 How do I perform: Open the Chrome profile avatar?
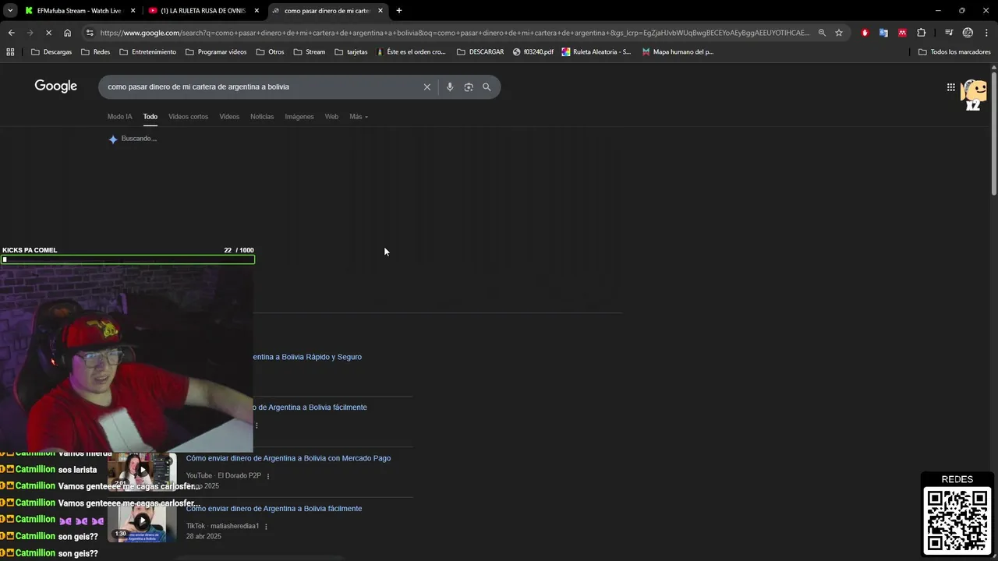(x=968, y=33)
